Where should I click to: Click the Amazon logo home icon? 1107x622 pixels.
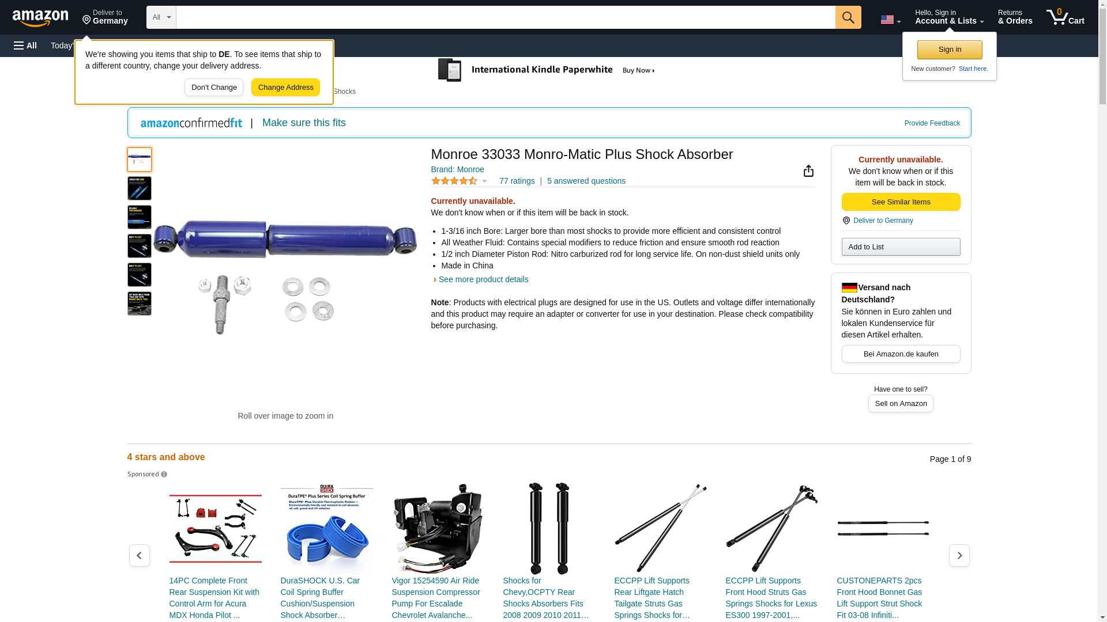pos(40,18)
